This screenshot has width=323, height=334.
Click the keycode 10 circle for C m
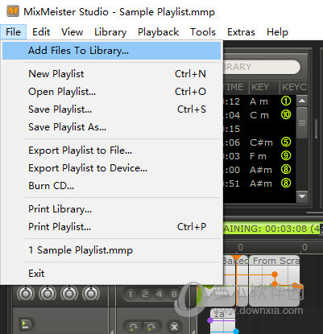tap(286, 115)
